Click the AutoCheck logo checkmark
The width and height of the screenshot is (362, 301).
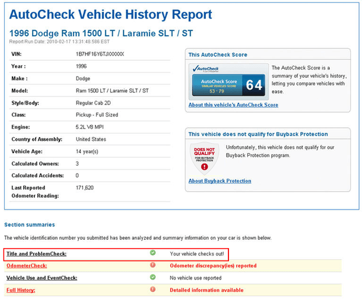click(196, 68)
